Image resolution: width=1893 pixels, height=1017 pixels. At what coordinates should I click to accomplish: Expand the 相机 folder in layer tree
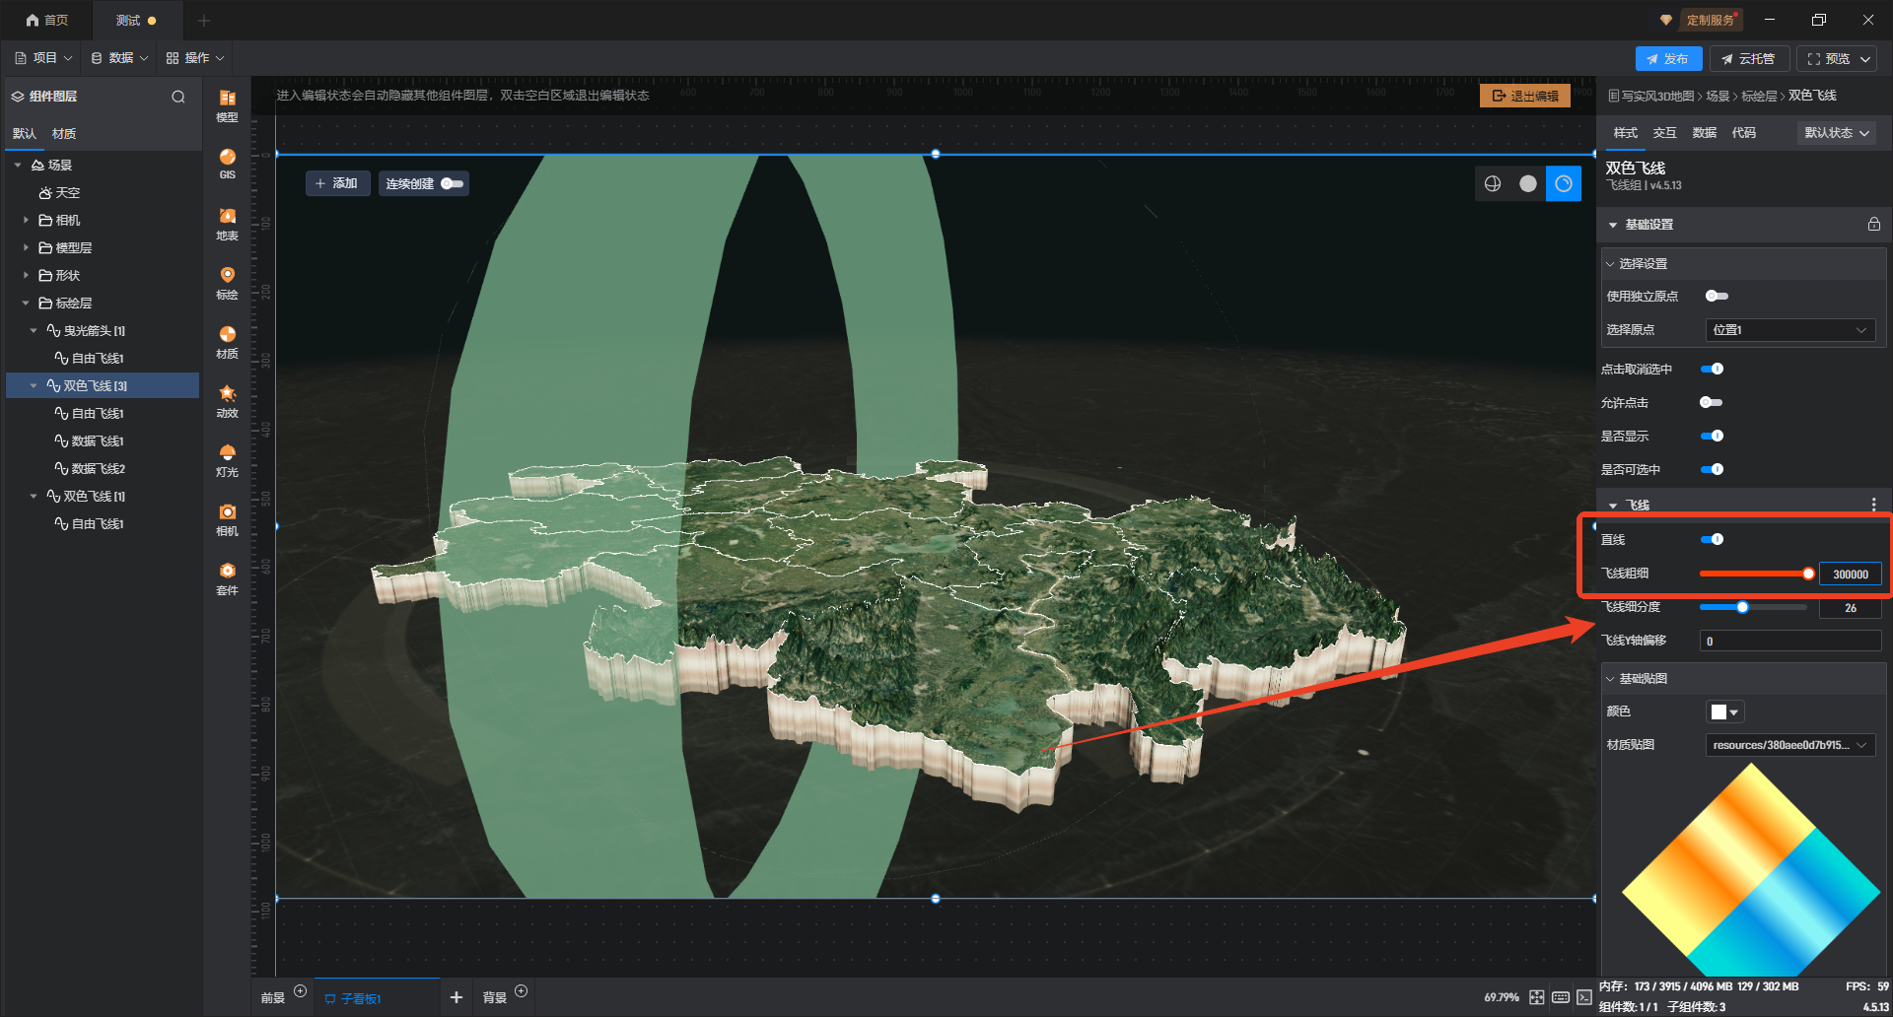coord(27,220)
